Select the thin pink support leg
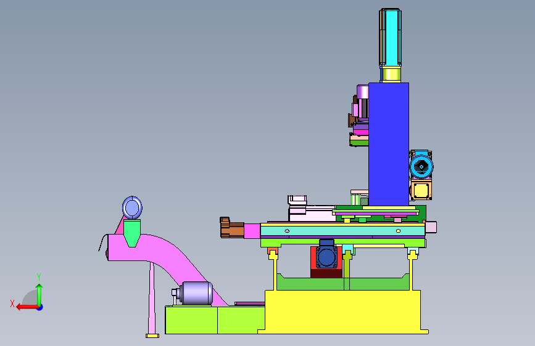The height and width of the screenshot is (346, 535). pos(152,298)
